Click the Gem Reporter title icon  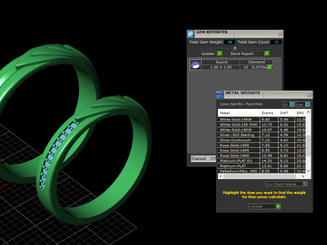pos(190,33)
